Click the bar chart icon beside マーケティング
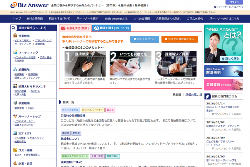Viewport: 250px width, 167px height. pyautogui.click(x=15, y=52)
